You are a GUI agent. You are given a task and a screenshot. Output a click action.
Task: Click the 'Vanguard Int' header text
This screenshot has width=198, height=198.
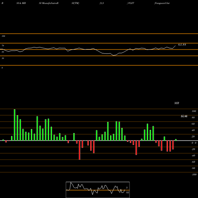click(x=162, y=3)
